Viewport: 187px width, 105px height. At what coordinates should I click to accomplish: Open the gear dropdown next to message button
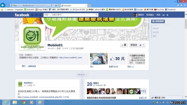click(x=142, y=45)
